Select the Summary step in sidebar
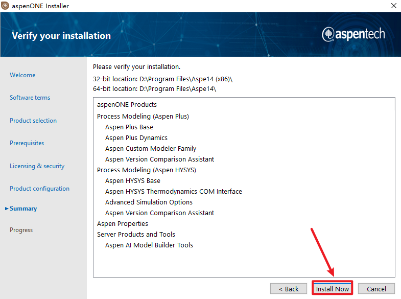This screenshot has height=299, width=401. click(23, 209)
